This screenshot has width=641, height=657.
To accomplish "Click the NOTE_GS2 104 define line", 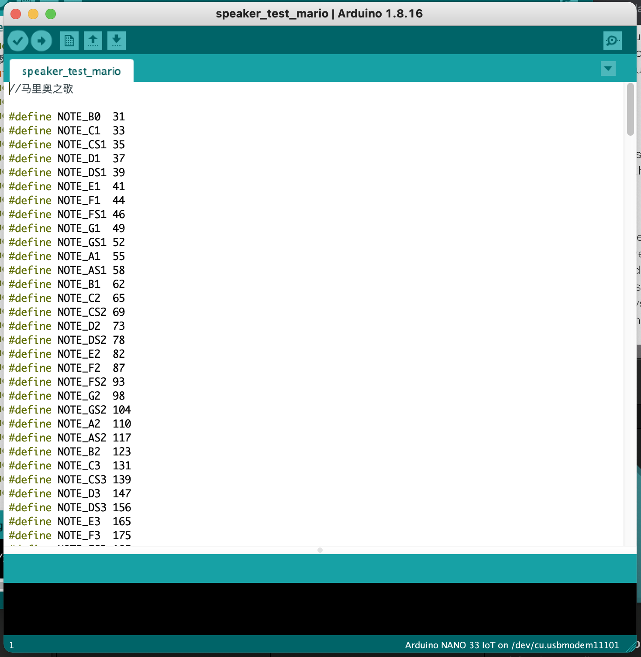I will click(70, 410).
